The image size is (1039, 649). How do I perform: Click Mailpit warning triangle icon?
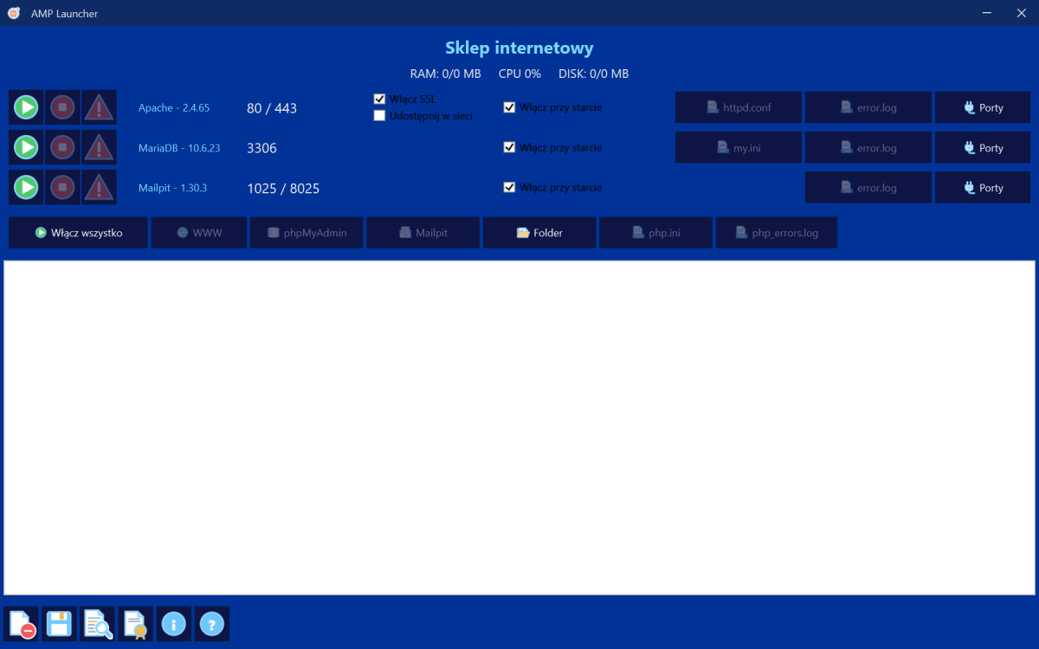tap(99, 188)
